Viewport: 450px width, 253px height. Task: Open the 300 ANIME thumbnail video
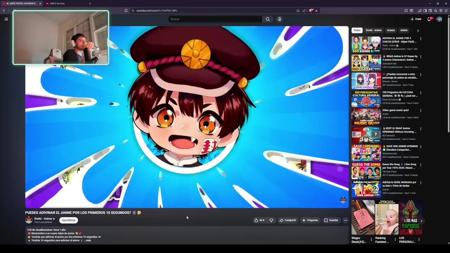tap(366, 45)
